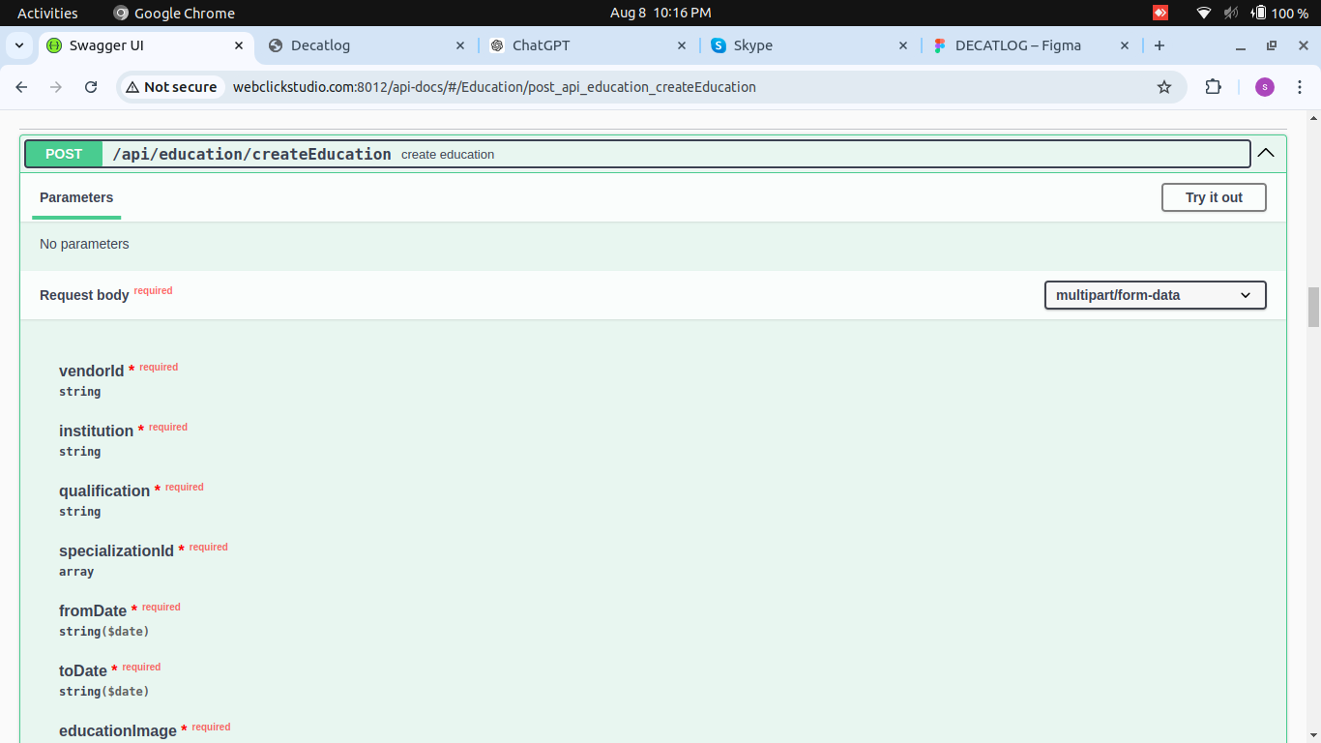Click the browser back arrow

point(21,87)
